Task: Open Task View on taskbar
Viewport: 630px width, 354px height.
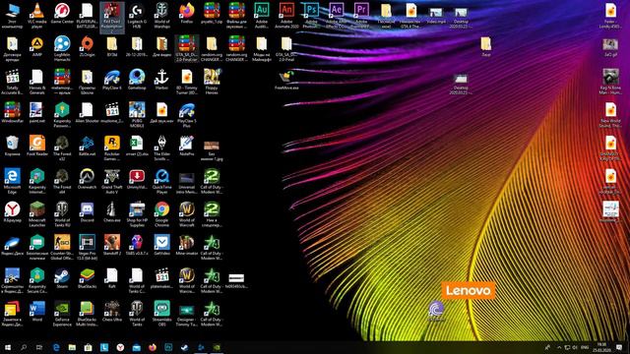Action: pyautogui.click(x=39, y=347)
